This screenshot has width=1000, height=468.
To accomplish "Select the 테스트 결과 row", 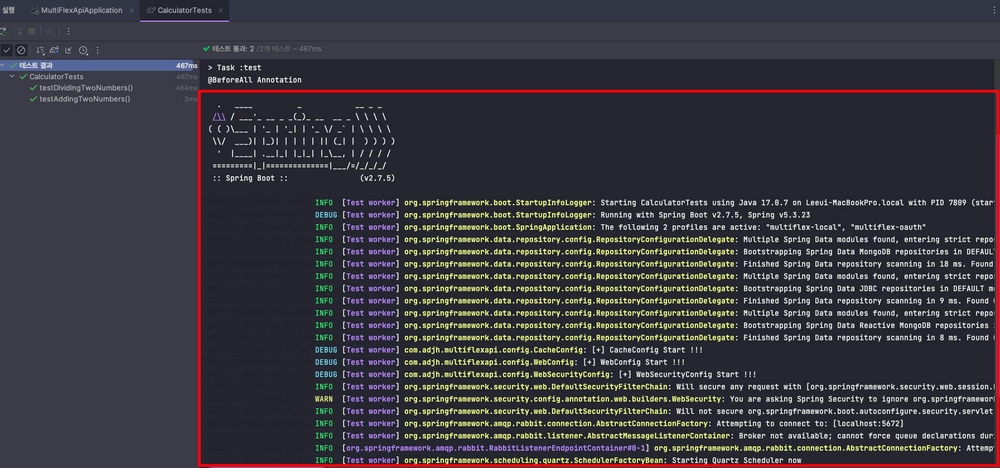I will tap(99, 65).
